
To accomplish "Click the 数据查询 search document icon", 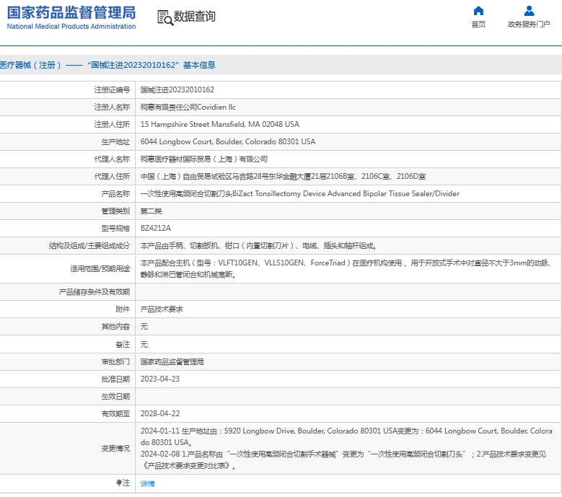I will [x=165, y=17].
